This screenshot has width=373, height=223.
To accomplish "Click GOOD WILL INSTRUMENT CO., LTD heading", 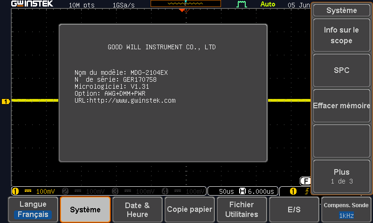I will tap(162, 47).
